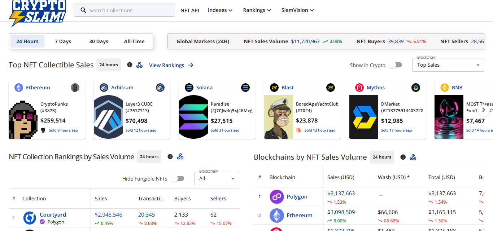The height and width of the screenshot is (231, 493).
Task: Click into the Search Collections field
Action: (124, 10)
